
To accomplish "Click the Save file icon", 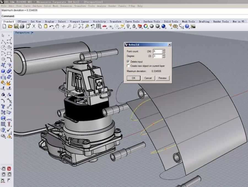I will click(x=16, y=26).
